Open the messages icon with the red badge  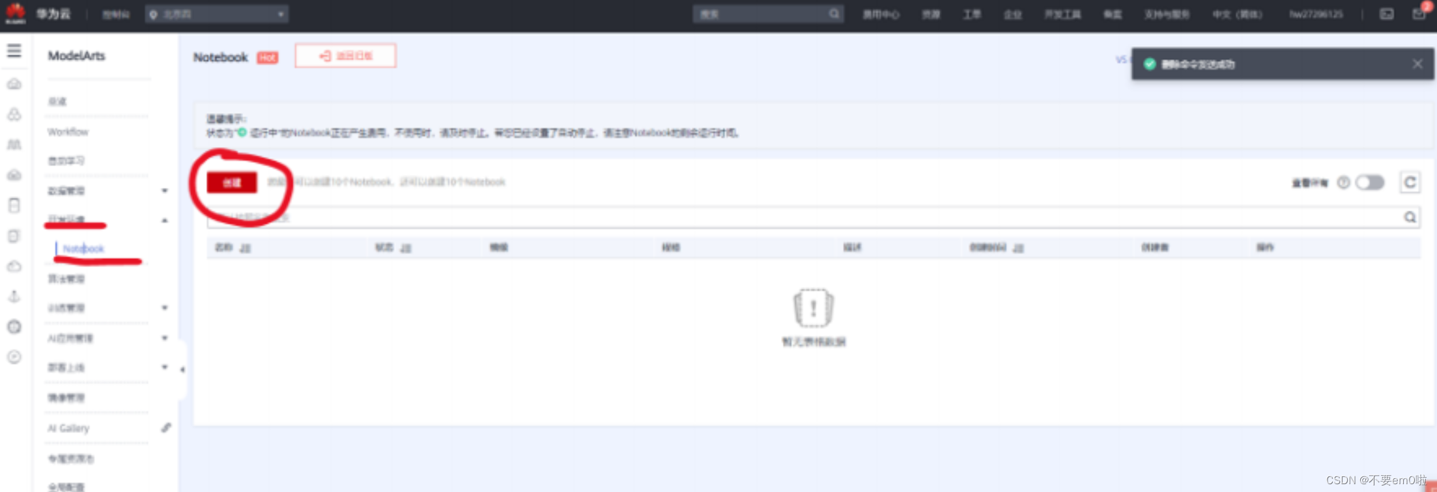(x=1419, y=13)
